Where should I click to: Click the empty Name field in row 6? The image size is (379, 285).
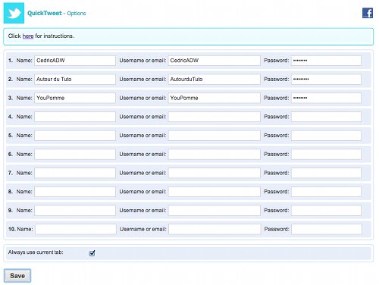click(x=75, y=154)
